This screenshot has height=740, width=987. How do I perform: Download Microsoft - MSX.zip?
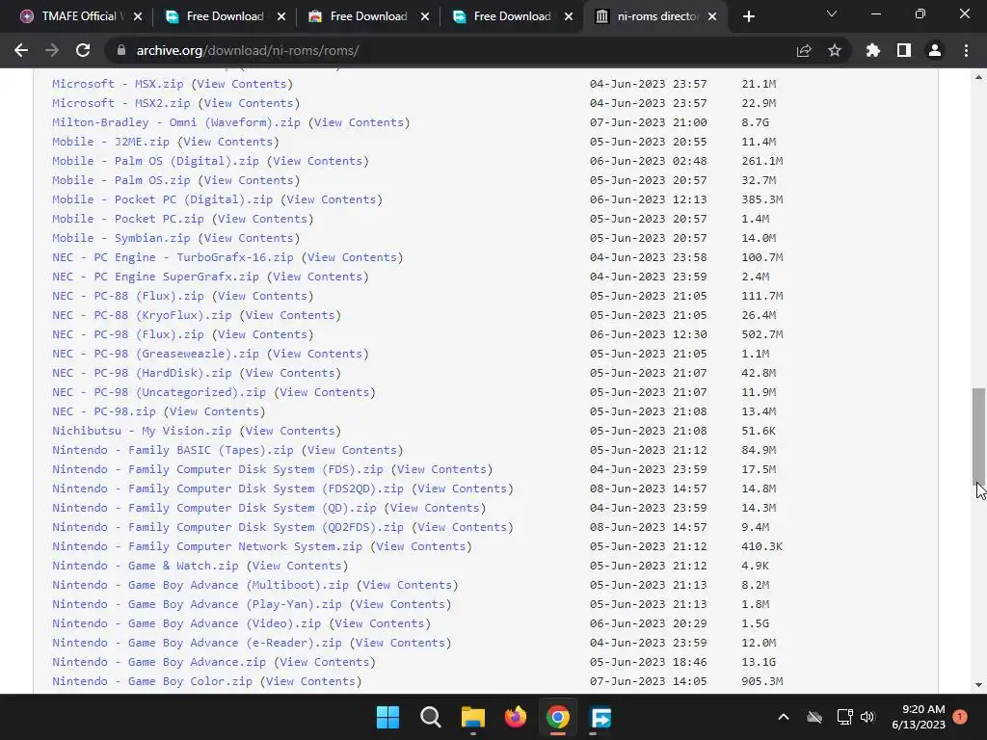click(118, 84)
